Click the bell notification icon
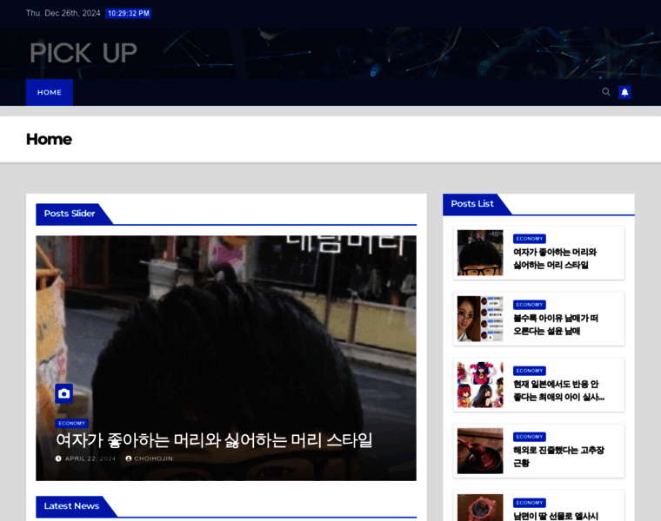This screenshot has width=661, height=521. tap(624, 92)
